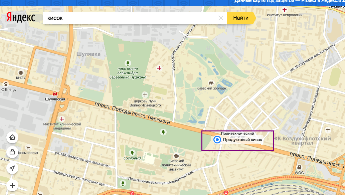
Task: Click the Институт неврологии label
Action: pyautogui.click(x=285, y=15)
